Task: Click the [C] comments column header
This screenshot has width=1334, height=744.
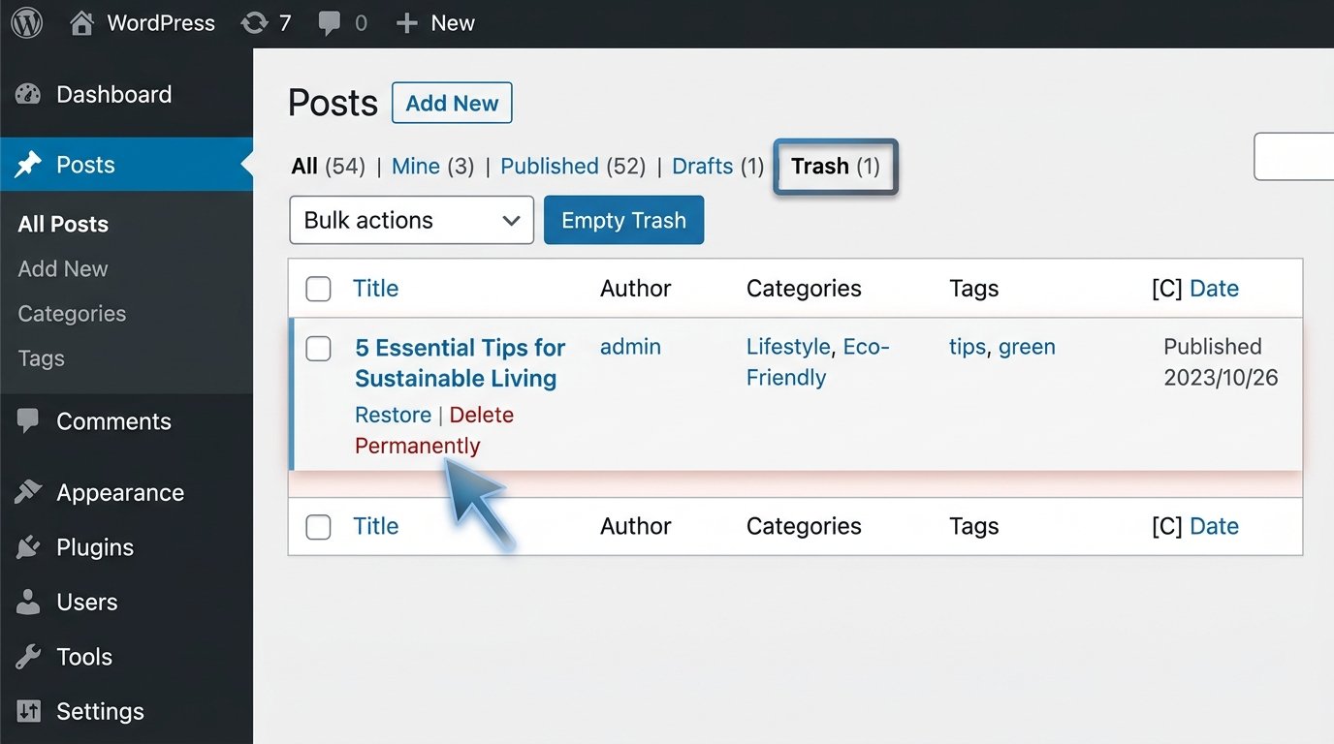Action: click(1166, 289)
